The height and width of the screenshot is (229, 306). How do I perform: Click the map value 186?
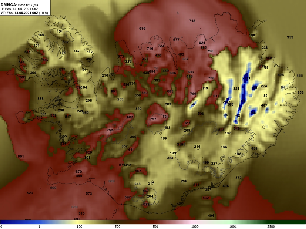(x=224, y=147)
